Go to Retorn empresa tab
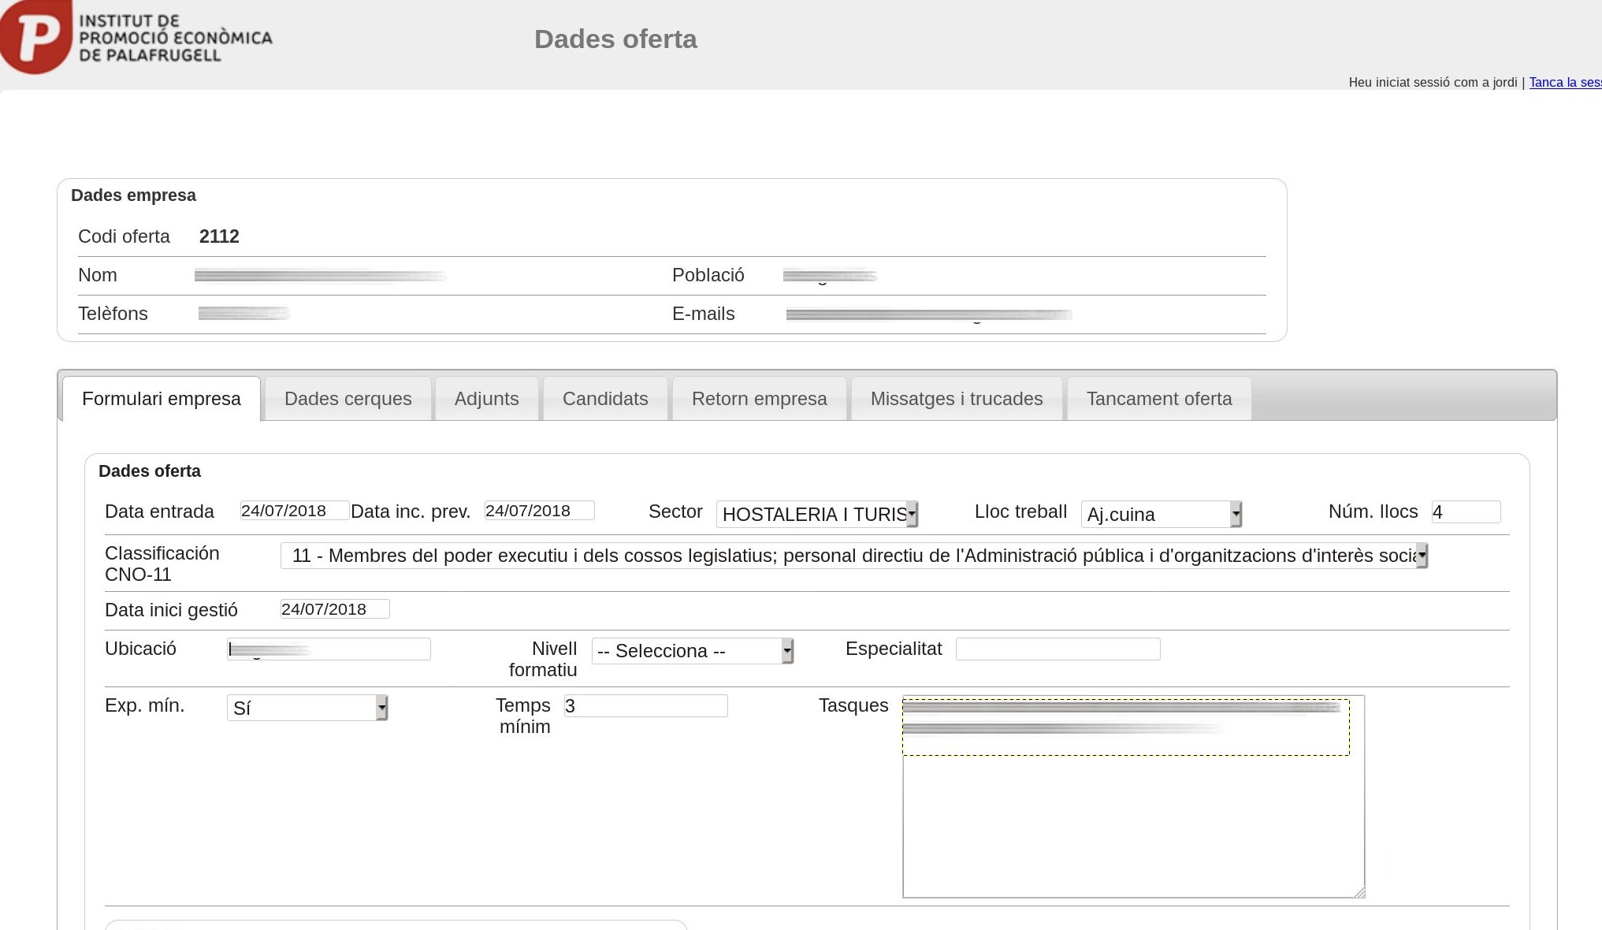This screenshot has height=930, width=1602. [759, 399]
